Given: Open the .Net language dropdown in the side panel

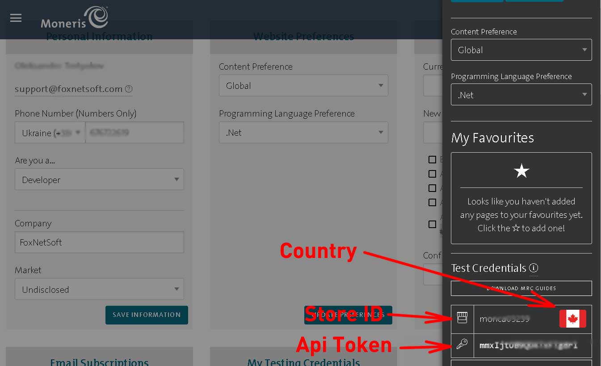Looking at the screenshot, I should [x=521, y=95].
